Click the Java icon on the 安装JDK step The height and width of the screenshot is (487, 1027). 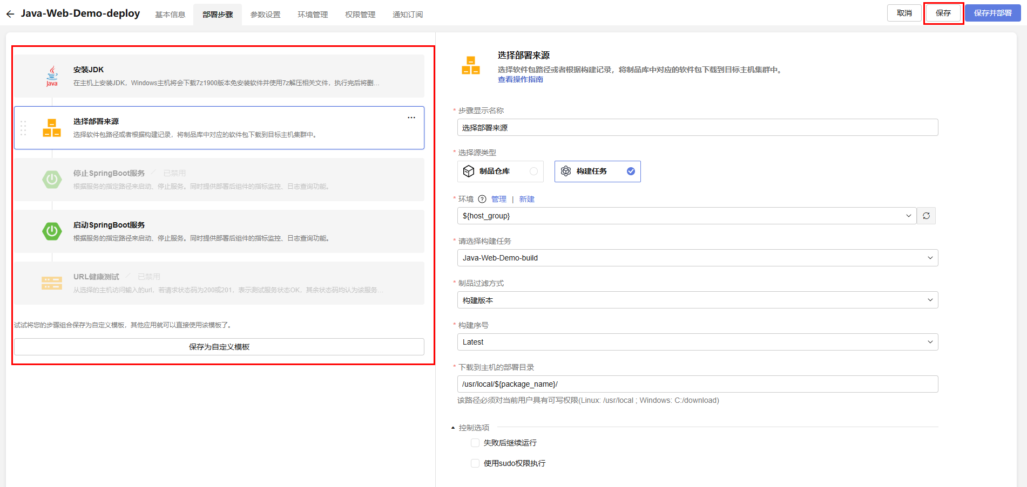pyautogui.click(x=51, y=76)
